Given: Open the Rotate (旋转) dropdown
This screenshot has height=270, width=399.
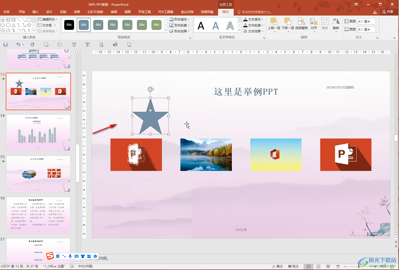Looking at the screenshot, I should (336, 25).
